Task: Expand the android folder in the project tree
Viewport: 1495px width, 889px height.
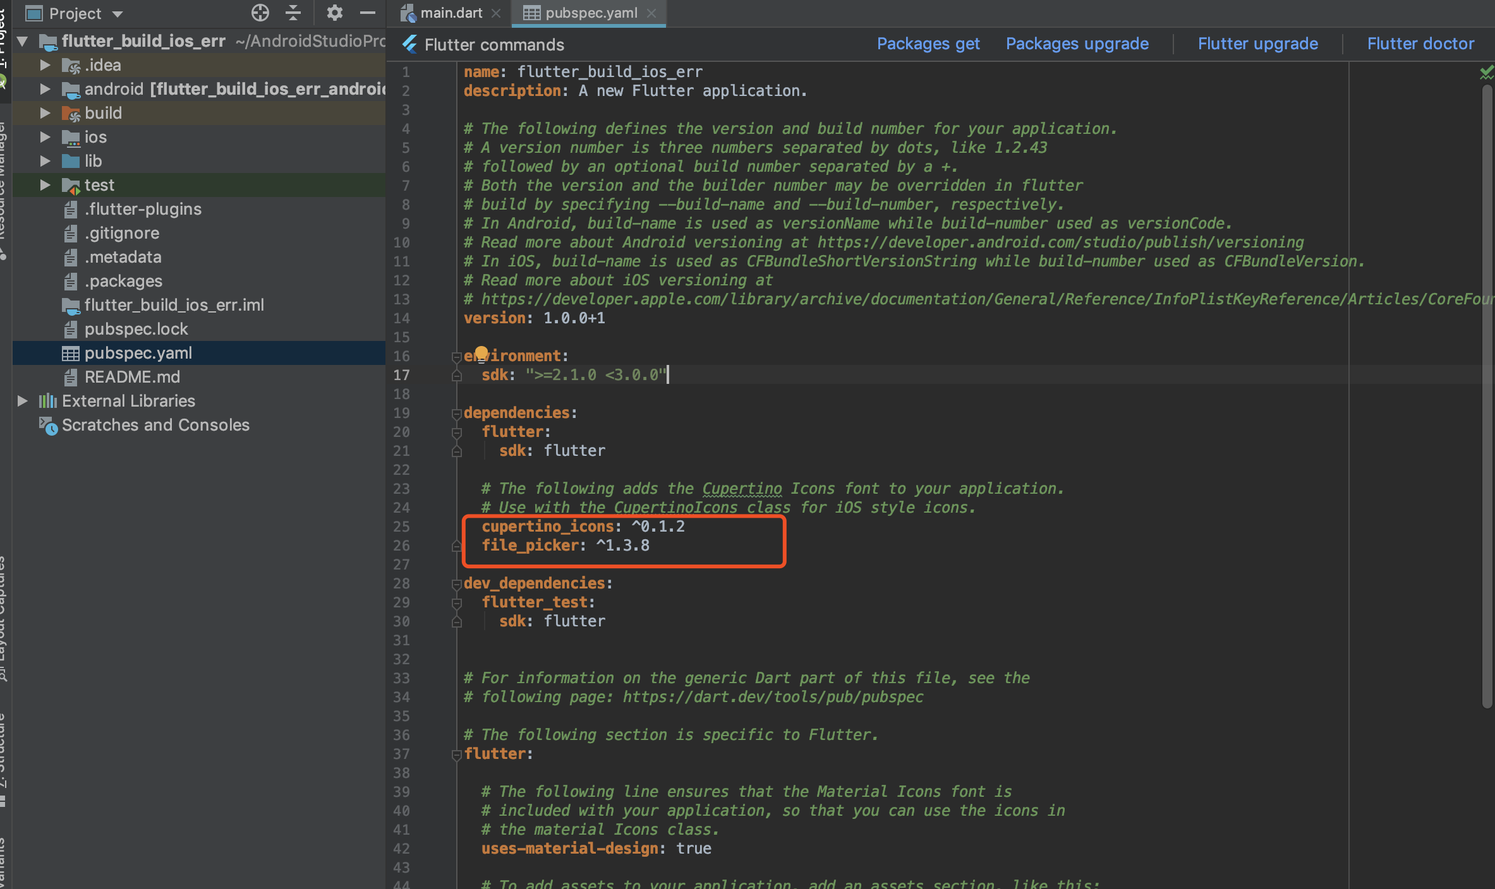Action: [x=44, y=89]
